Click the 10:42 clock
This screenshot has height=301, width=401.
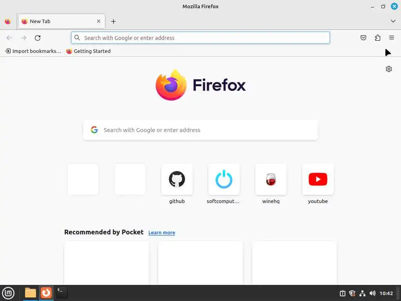coord(386,293)
